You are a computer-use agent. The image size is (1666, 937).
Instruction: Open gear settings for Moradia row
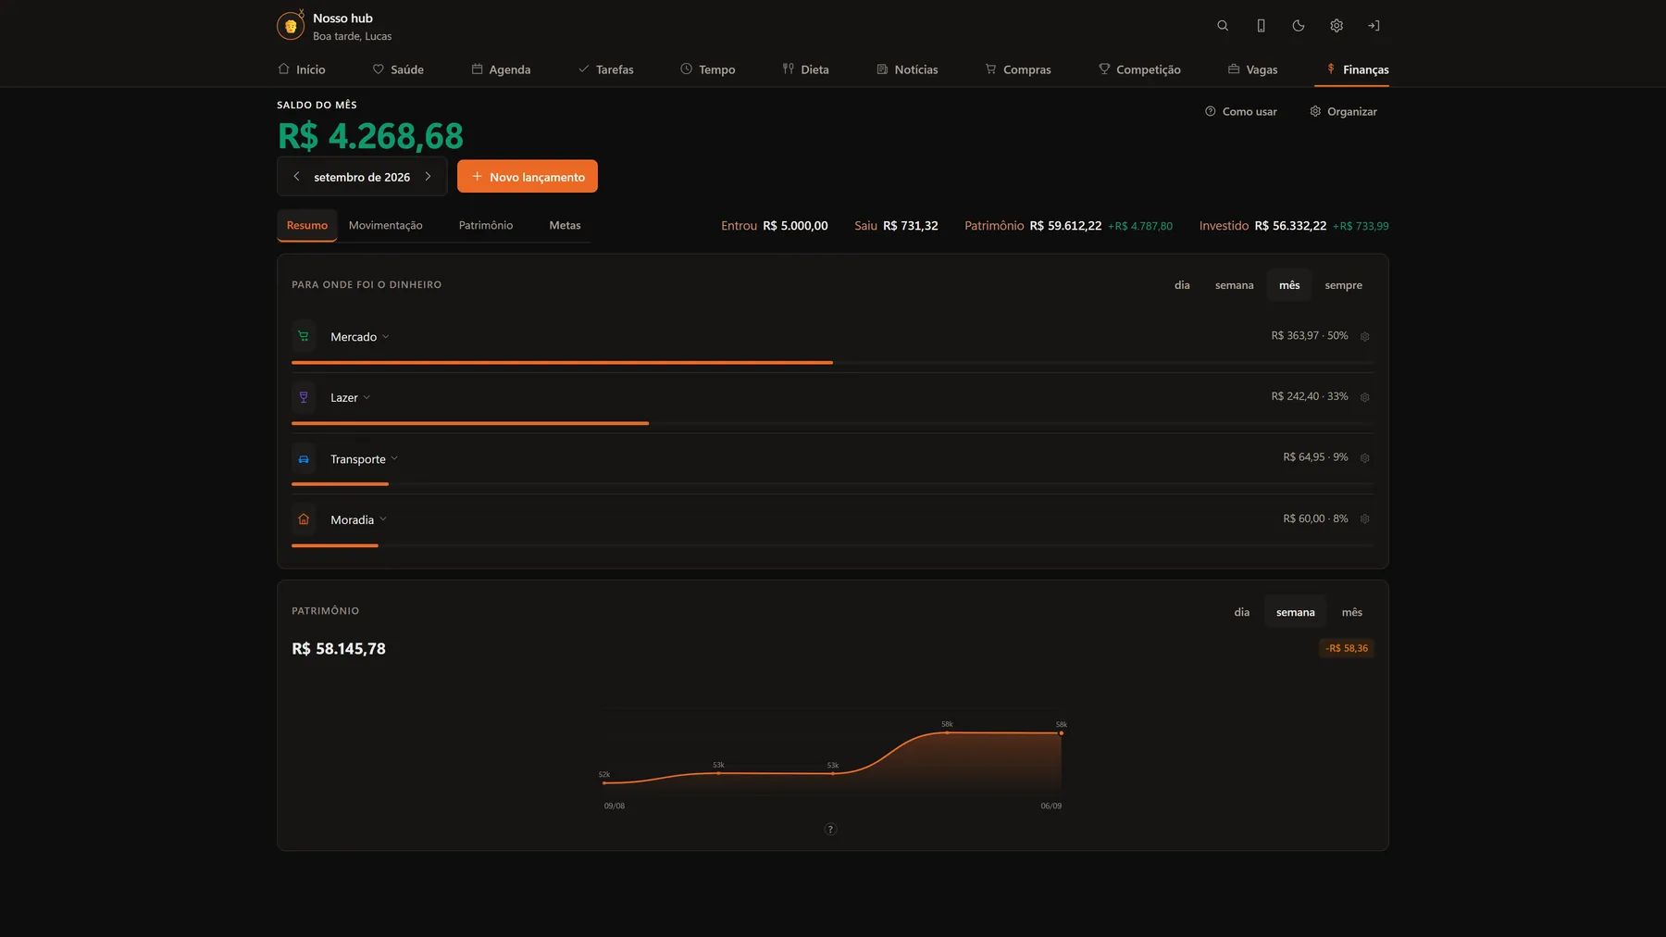1364,519
